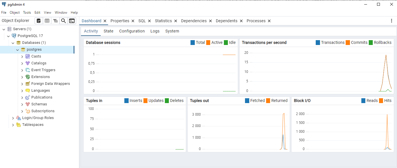Expand the Schemas node
The width and height of the screenshot is (397, 168).
[22, 105]
